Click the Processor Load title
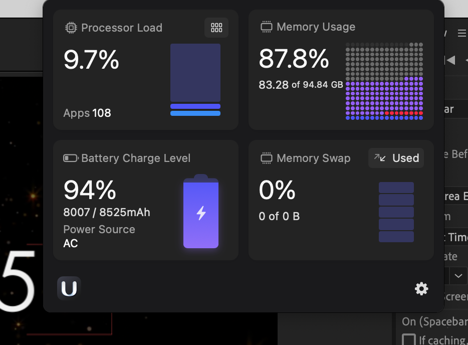Screen dimensions: 468x345 122,28
